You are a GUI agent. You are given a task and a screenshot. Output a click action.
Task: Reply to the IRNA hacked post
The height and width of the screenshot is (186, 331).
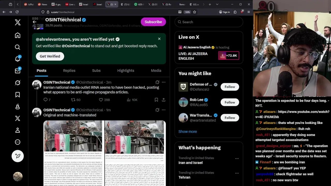pos(47,100)
